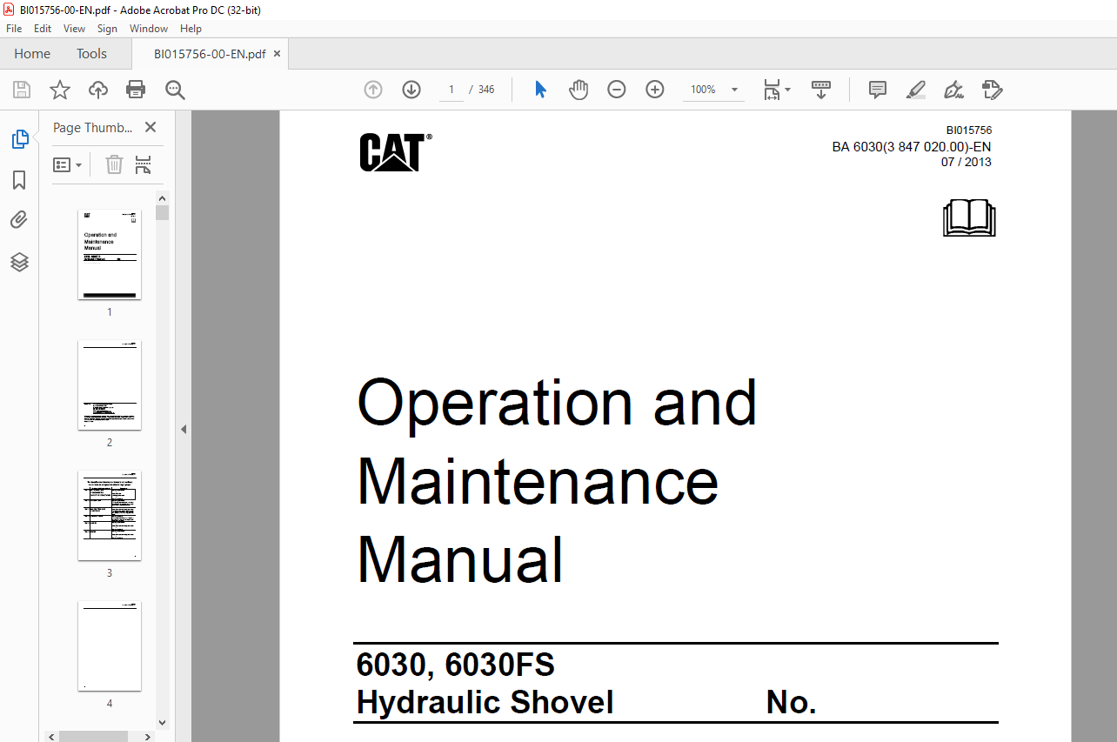Image resolution: width=1117 pixels, height=742 pixels.
Task: Open the Bookmarks panel icon
Action: coord(19,180)
